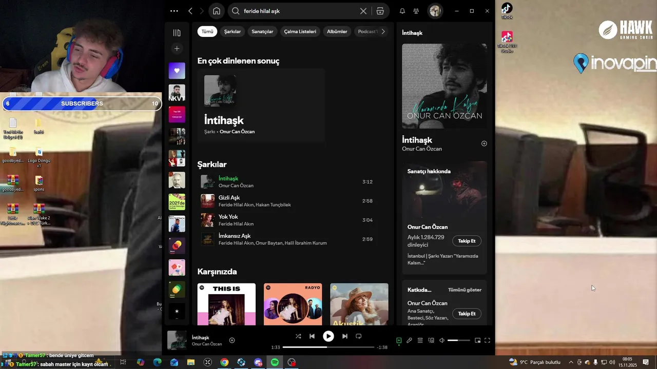657x369 pixels.
Task: Toggle repeat mode
Action: tap(359, 336)
